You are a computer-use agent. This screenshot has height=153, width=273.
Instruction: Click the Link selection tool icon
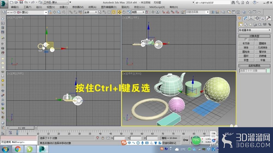71,12
